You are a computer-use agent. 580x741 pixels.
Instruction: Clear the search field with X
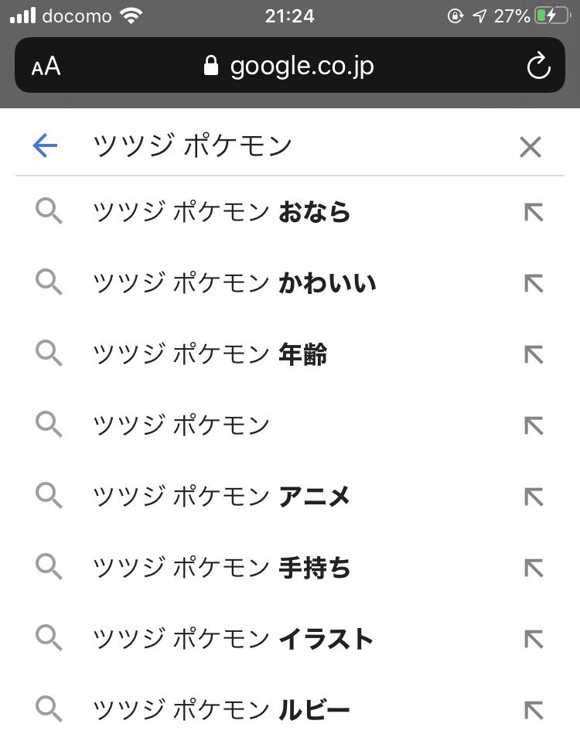(x=531, y=146)
